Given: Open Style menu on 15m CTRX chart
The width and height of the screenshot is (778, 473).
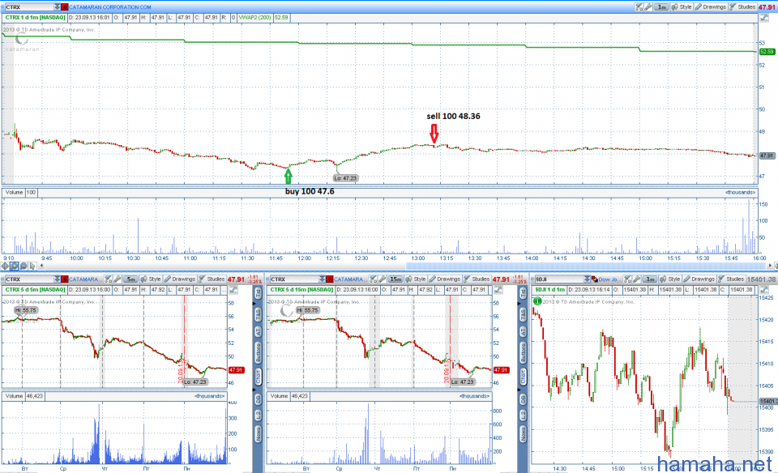Looking at the screenshot, I should [x=416, y=279].
